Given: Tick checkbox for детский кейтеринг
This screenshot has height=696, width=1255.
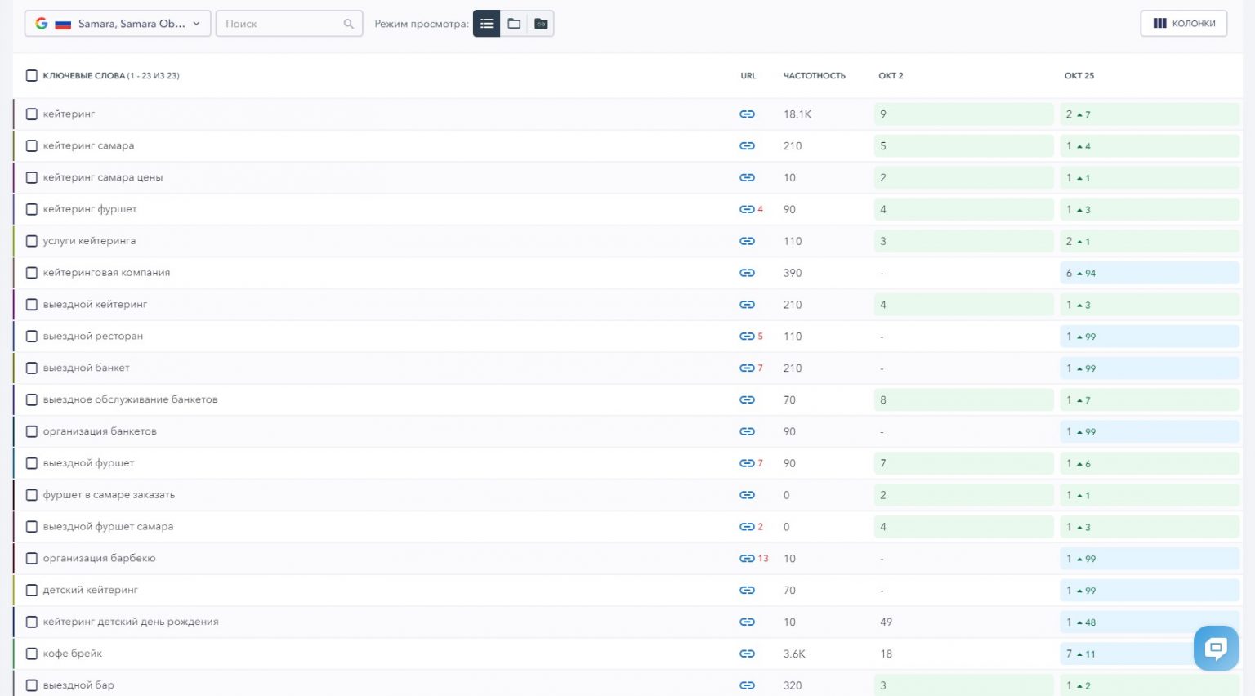Looking at the screenshot, I should pyautogui.click(x=32, y=591).
